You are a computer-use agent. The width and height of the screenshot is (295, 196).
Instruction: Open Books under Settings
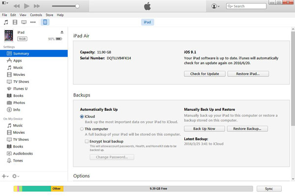click(x=34, y=96)
